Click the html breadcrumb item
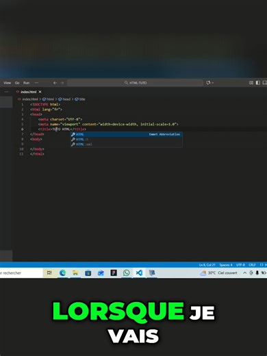This screenshot has width=267, height=356. pyautogui.click(x=49, y=99)
